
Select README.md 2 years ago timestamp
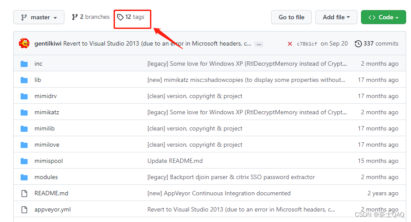[382, 194]
